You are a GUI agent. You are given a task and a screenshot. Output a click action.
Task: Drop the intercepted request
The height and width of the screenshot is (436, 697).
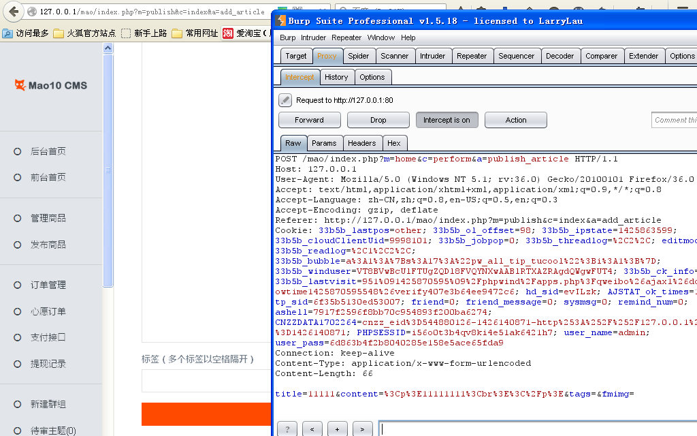[378, 120]
